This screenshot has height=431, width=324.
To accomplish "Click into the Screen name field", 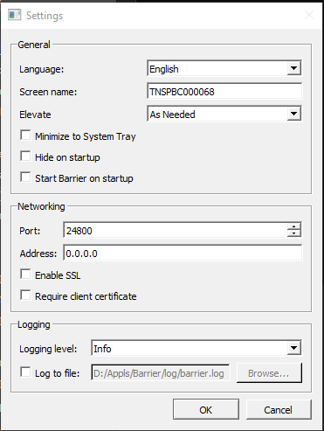I will pos(224,92).
